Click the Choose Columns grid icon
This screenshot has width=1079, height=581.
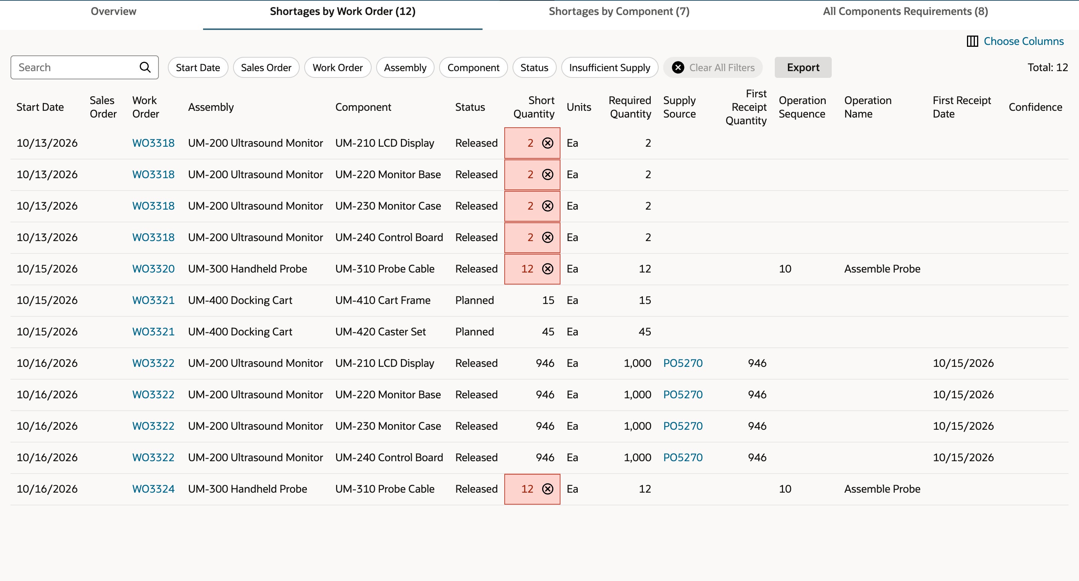coord(972,42)
